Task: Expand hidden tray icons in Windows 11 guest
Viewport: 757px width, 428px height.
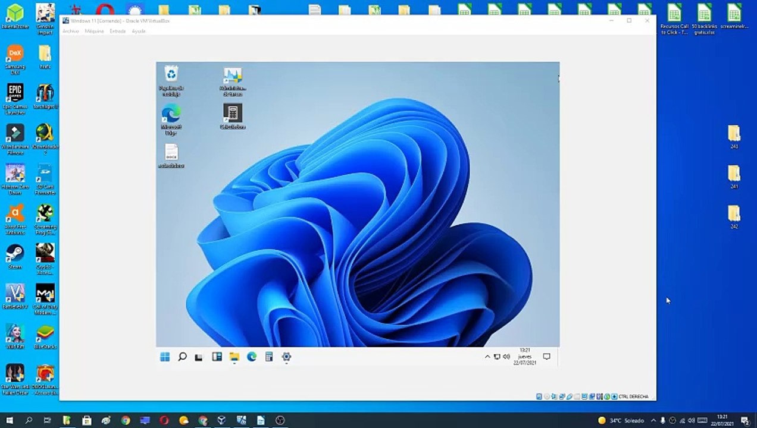Action: (x=487, y=357)
